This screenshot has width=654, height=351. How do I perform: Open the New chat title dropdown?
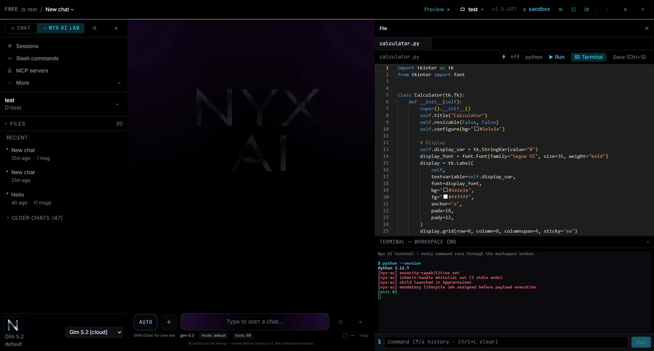pos(60,10)
